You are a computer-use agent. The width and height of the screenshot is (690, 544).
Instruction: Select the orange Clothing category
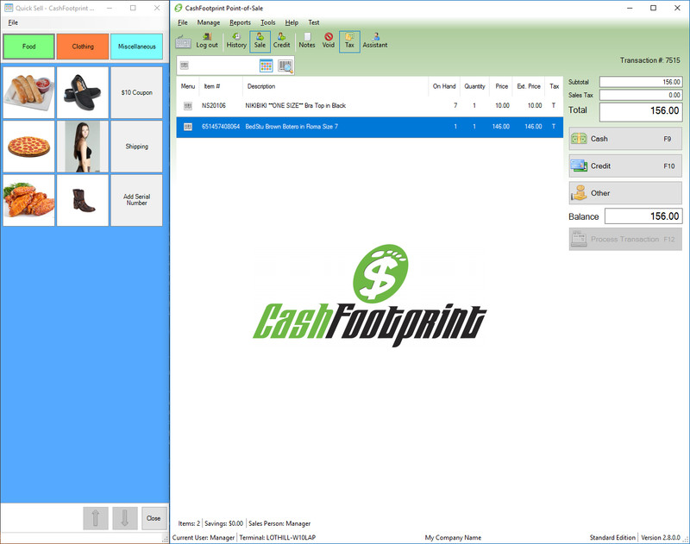pos(83,47)
